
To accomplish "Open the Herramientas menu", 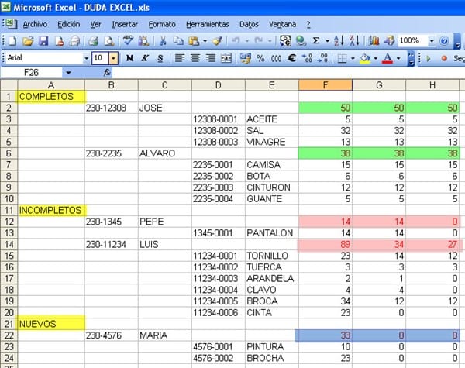I will 208,24.
